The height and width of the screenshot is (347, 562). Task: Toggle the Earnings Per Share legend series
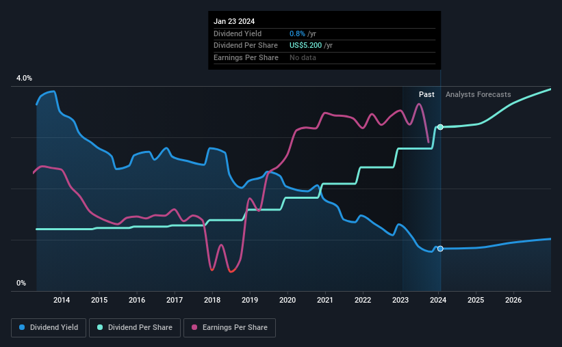pos(229,328)
